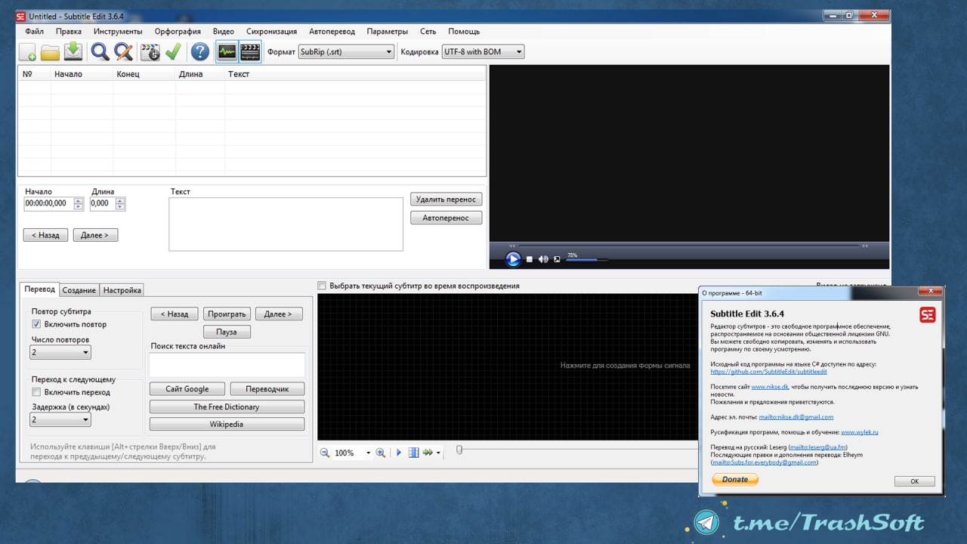Click the Автоперенос button
967x544 pixels.
446,218
